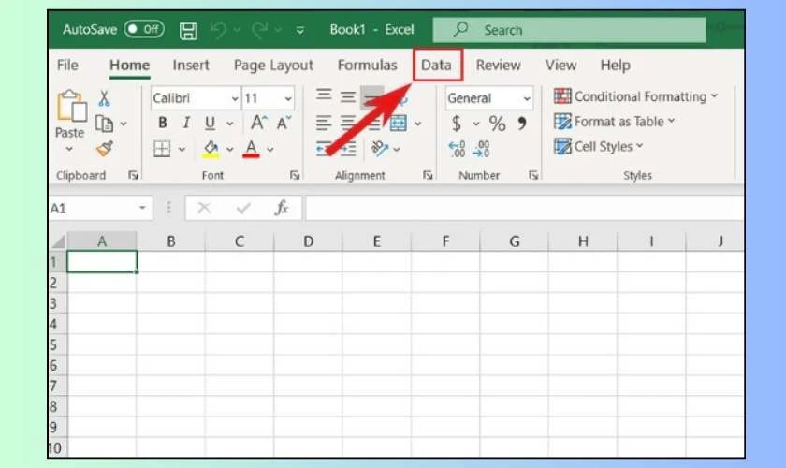Apply Percent Style number format
Screen dimensions: 786x468
pyautogui.click(x=497, y=124)
